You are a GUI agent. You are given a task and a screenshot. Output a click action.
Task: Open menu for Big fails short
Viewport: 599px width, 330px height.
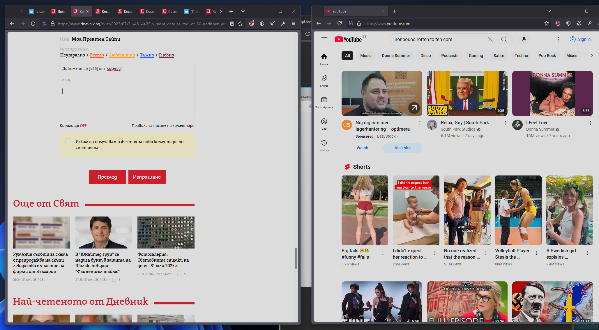click(x=383, y=253)
